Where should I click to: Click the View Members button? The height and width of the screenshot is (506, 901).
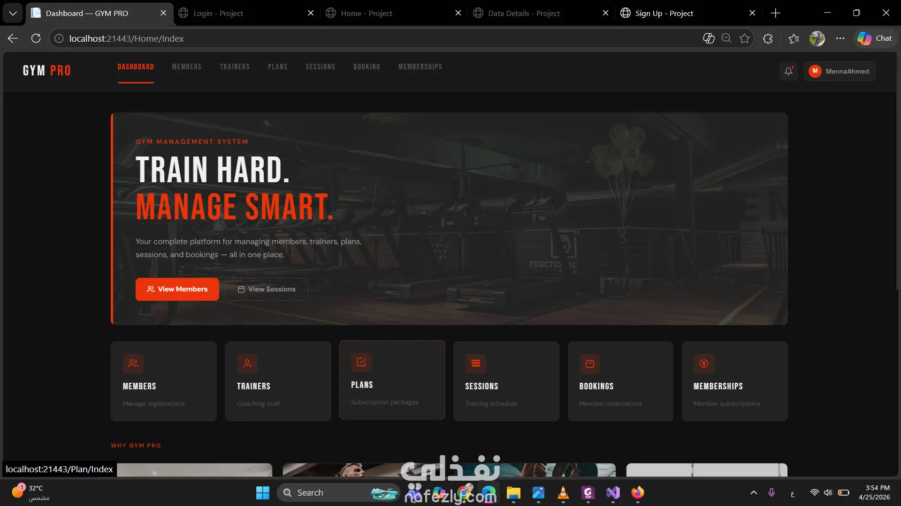point(177,289)
